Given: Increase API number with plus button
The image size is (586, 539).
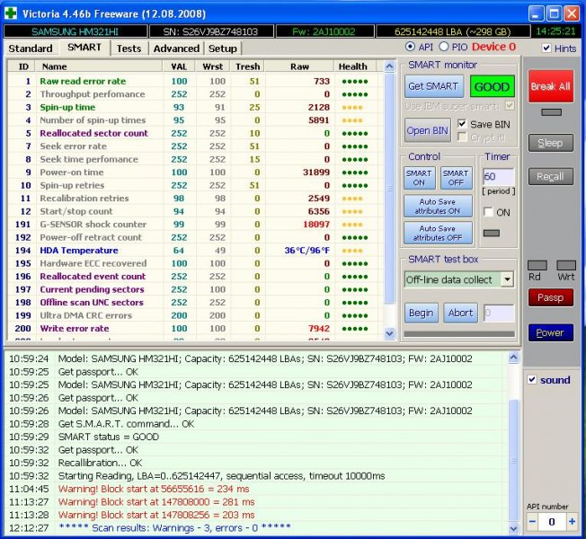Looking at the screenshot, I should click(572, 522).
